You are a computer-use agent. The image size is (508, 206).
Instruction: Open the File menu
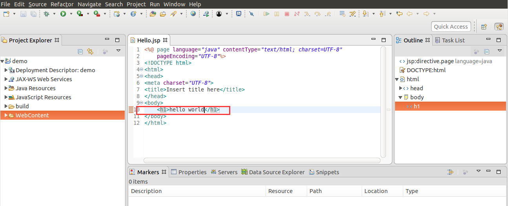tap(5, 4)
